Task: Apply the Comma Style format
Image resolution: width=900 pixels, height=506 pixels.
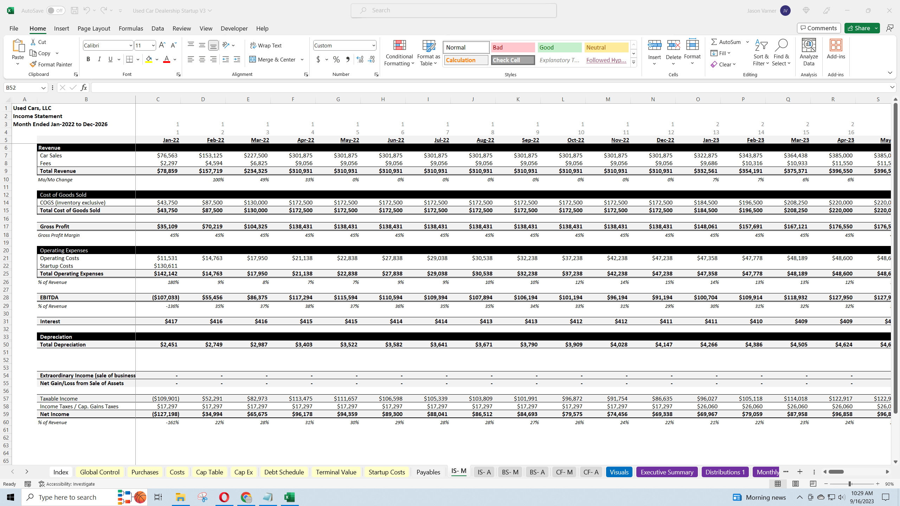Action: coord(348,60)
